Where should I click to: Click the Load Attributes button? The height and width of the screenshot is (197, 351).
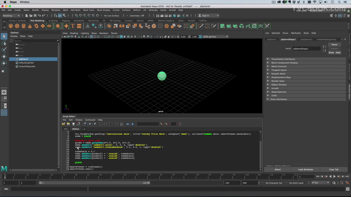tap(305, 169)
